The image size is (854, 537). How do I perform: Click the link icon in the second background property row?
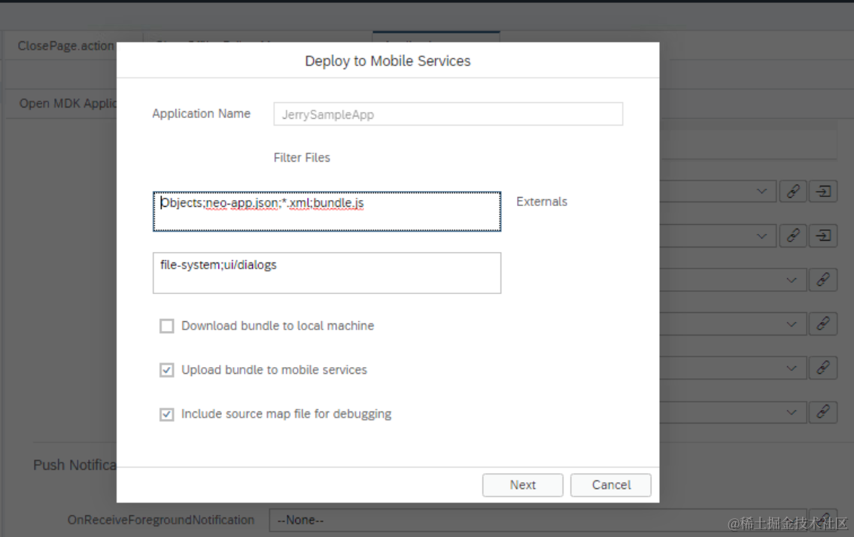click(793, 236)
